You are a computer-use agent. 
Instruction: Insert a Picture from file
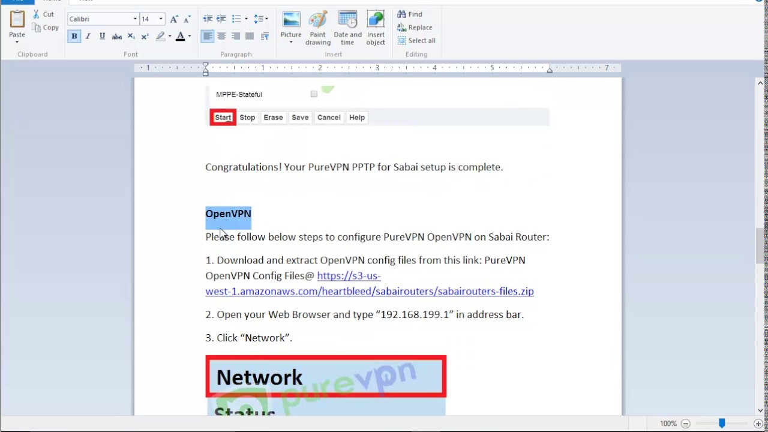coord(291,20)
